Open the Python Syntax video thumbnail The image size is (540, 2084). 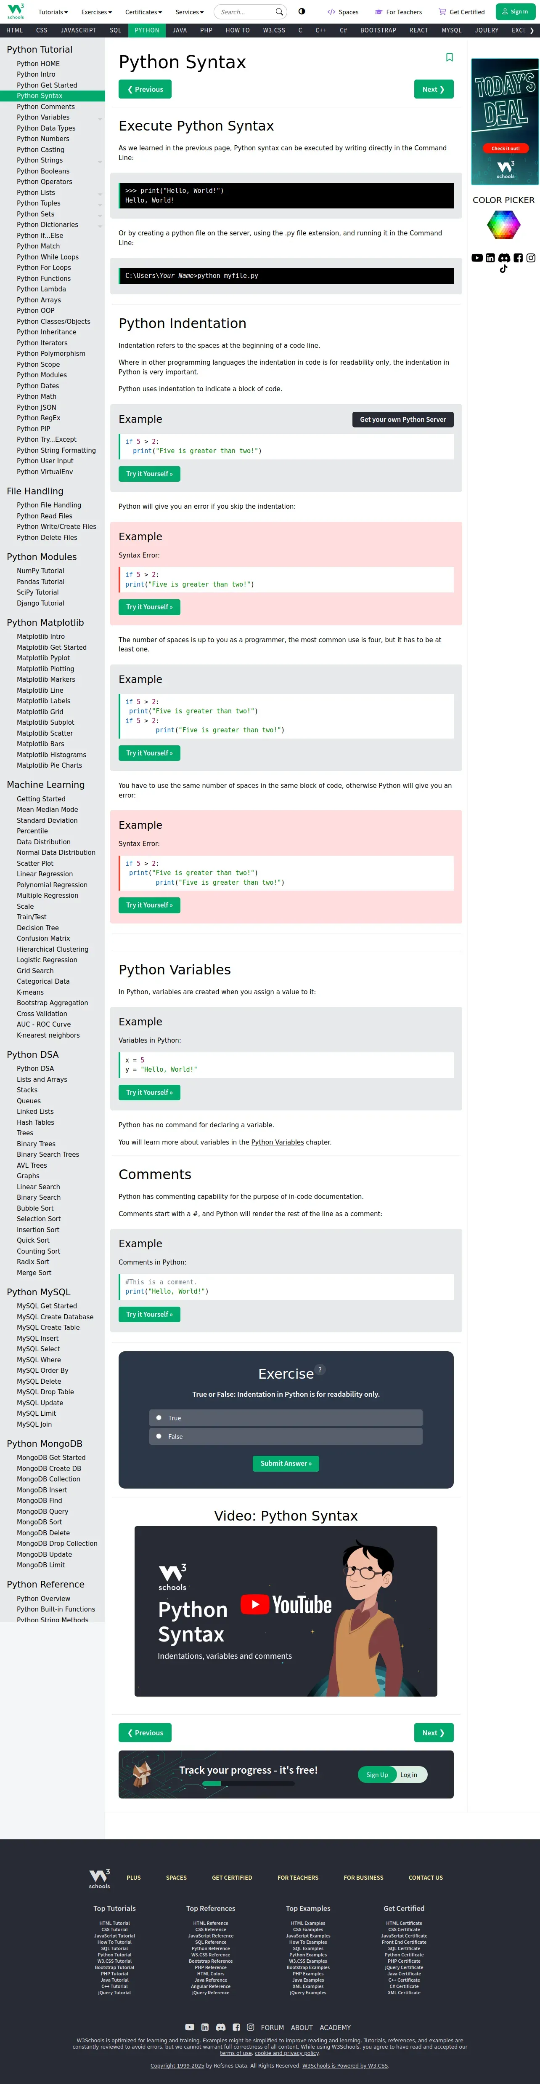[x=286, y=1612]
